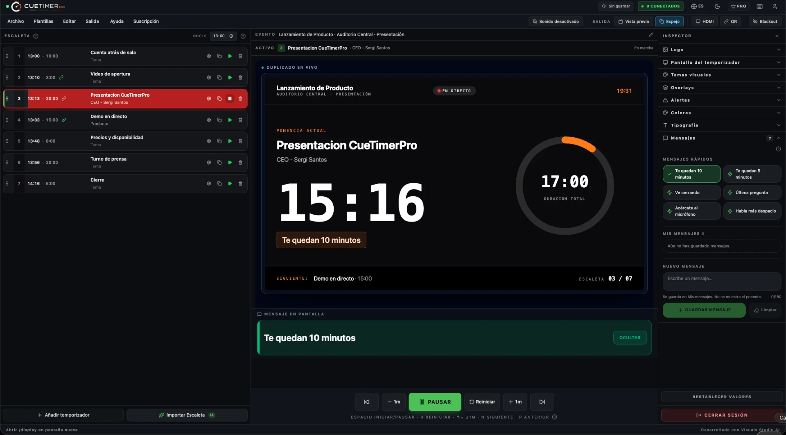
Task: Click the Reiniciar button
Action: (482, 402)
